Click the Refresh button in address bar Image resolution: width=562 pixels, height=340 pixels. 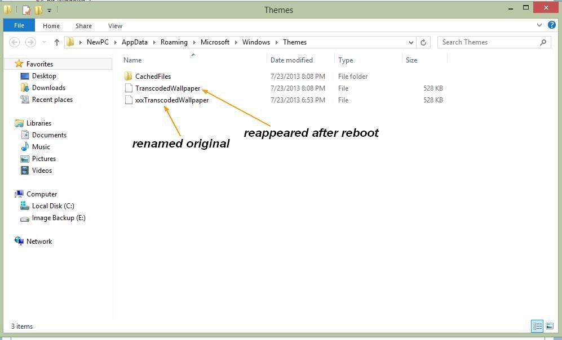pos(423,42)
